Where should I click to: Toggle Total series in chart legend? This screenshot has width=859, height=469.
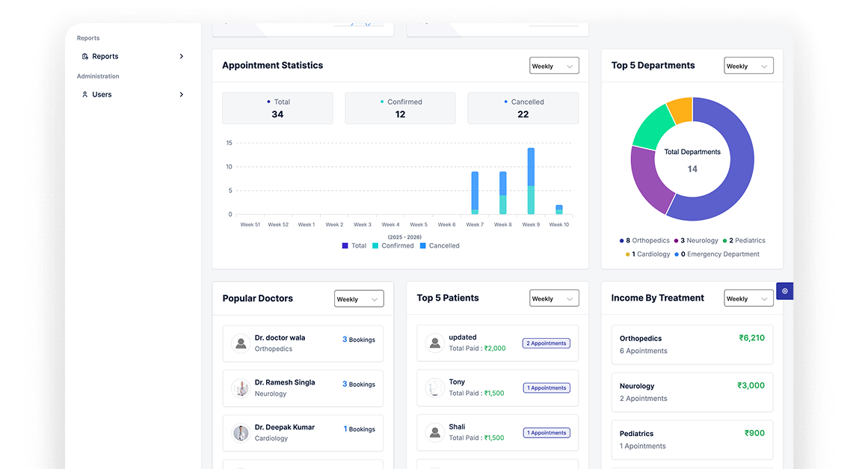coord(354,246)
